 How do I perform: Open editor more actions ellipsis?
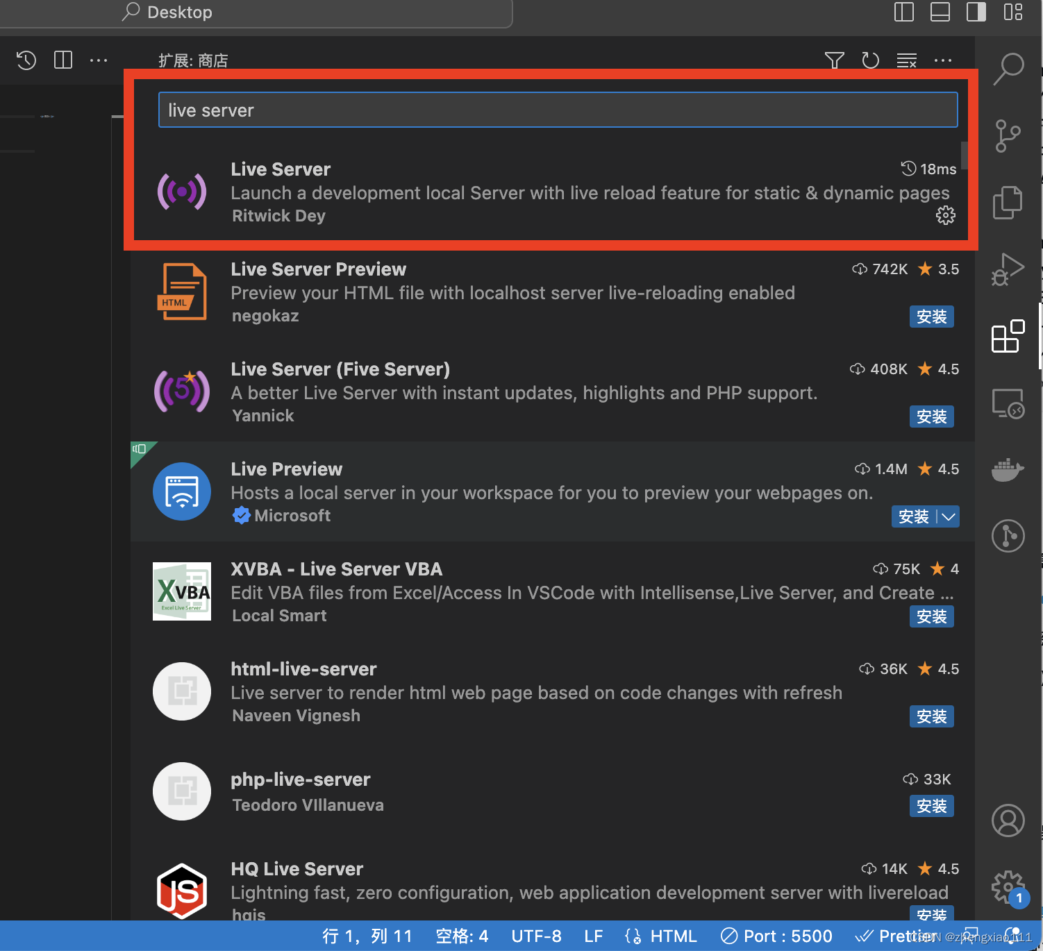pyautogui.click(x=99, y=60)
